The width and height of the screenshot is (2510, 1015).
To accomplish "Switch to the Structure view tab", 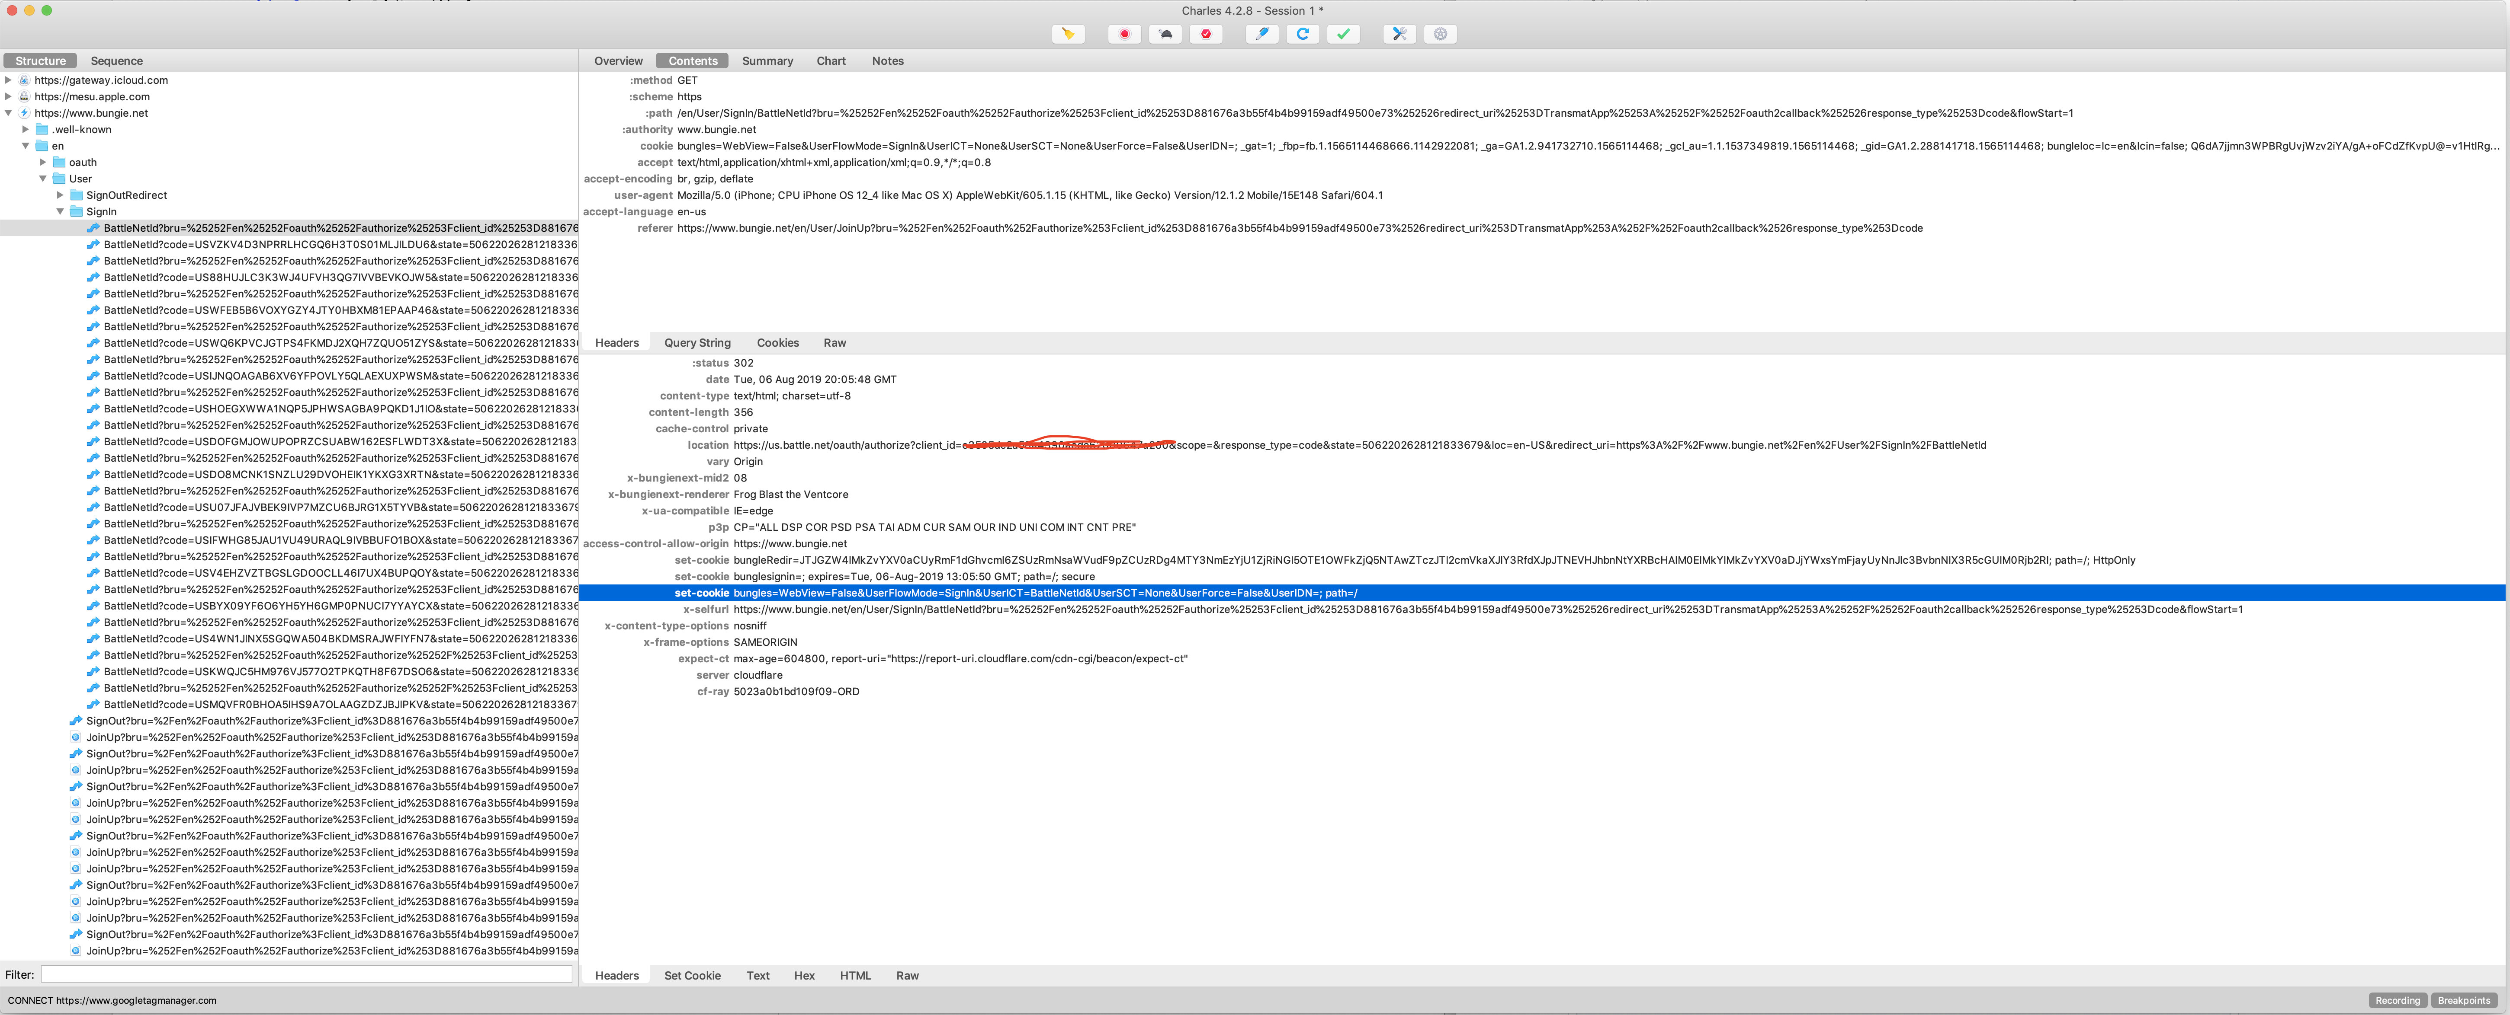I will pos(40,61).
